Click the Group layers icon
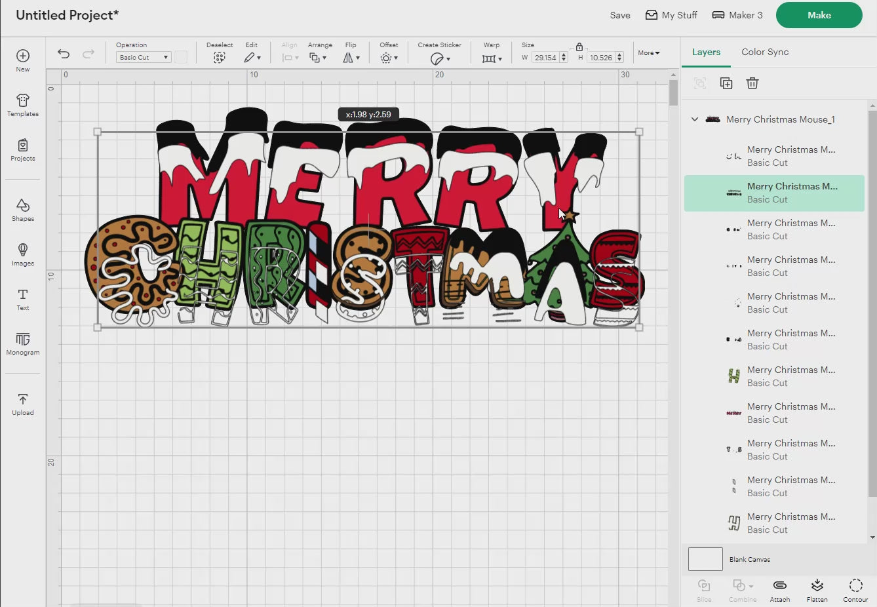Image resolution: width=877 pixels, height=607 pixels. click(x=700, y=83)
